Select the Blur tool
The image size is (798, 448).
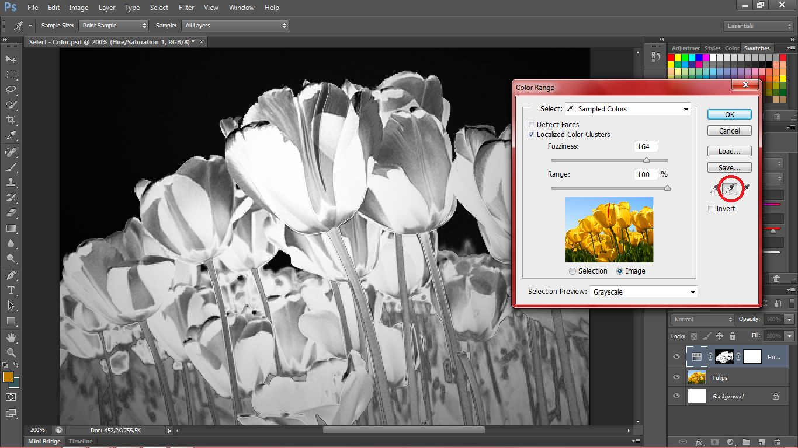click(11, 243)
